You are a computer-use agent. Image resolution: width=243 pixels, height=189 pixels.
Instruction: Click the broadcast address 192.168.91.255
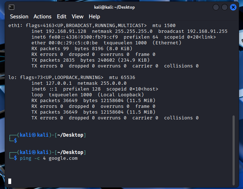pos(207,31)
